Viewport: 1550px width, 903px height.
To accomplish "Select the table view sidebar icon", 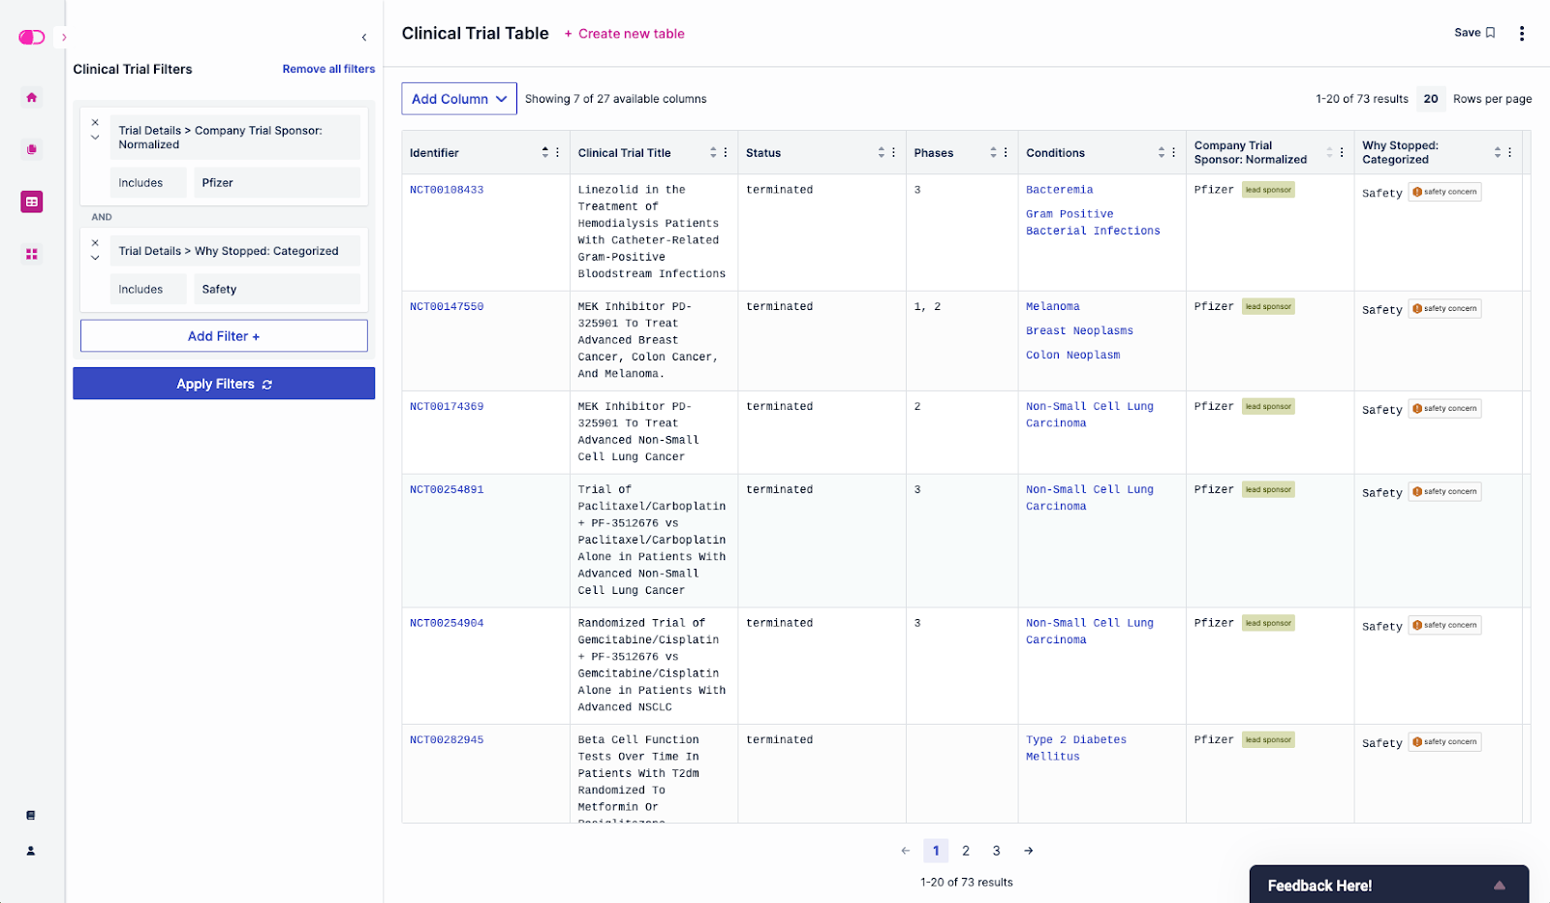I will pos(32,202).
